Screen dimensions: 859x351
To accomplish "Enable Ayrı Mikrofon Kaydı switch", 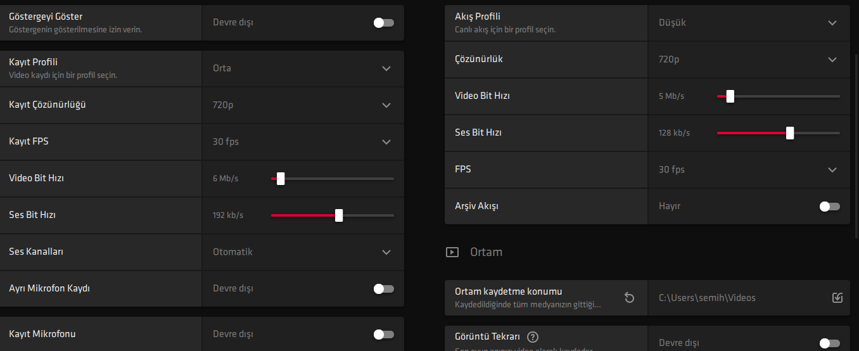I will coord(384,289).
